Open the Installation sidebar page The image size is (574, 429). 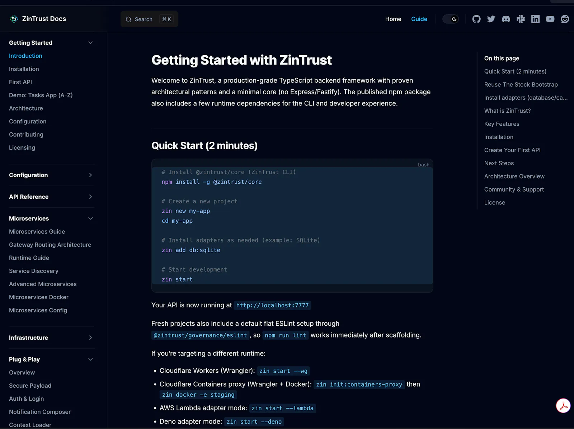24,69
